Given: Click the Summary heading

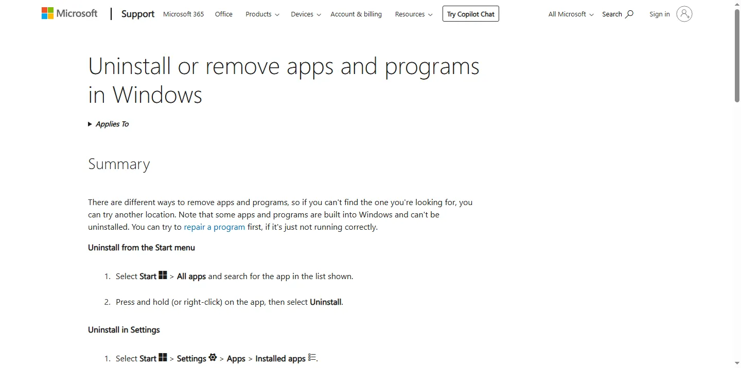Looking at the screenshot, I should tap(119, 164).
